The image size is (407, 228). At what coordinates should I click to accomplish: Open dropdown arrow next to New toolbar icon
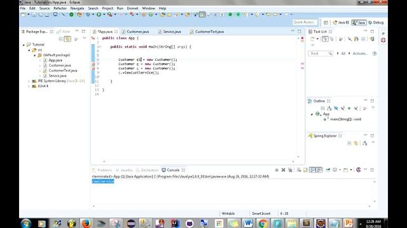click(x=28, y=15)
